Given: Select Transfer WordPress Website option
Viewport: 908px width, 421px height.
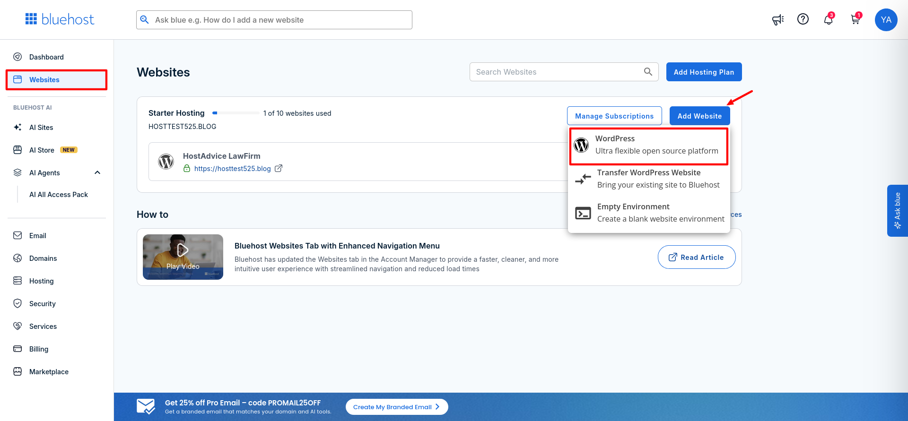Looking at the screenshot, I should pos(649,179).
